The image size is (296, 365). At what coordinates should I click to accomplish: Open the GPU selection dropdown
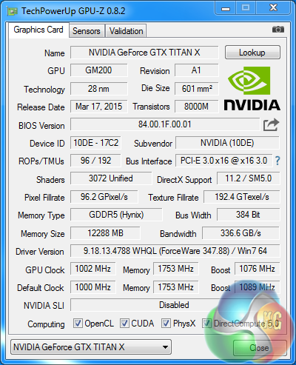pos(91,347)
